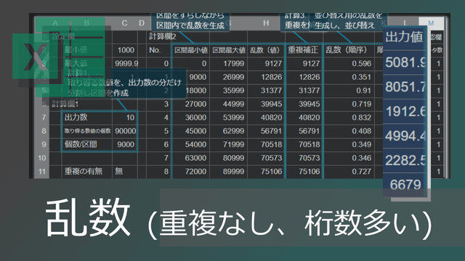Image resolution: width=465 pixels, height=261 pixels.
Task: Click cell with value 17999
Action: 229,64
